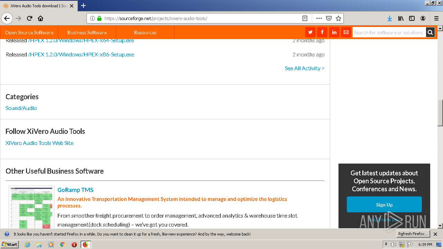443x249 pixels.
Task: Open the Sound/Audio category link
Action: (21, 108)
